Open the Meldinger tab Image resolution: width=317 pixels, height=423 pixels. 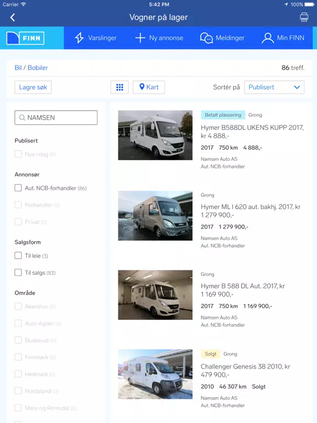[222, 38]
